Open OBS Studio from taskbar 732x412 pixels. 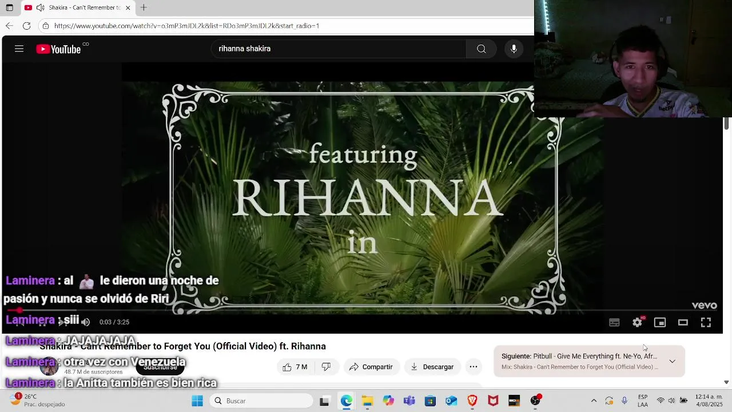[535, 401]
